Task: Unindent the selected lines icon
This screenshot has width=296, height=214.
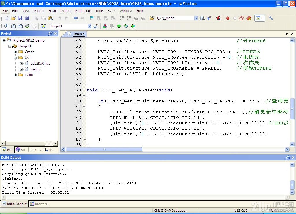Action: (129, 18)
